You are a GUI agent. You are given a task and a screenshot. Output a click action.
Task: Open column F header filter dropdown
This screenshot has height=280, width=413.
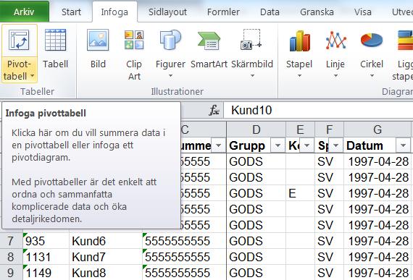(335, 145)
